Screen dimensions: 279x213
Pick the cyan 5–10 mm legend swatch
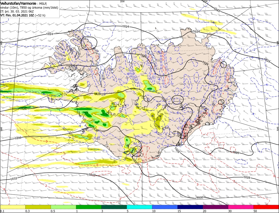point(139,207)
